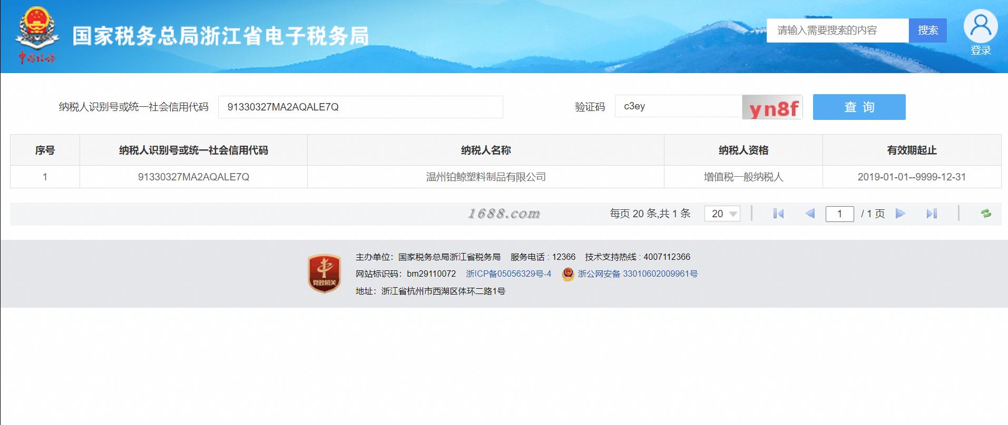Click 技术支持热线 : 4007112366 text
Viewport: 1008px width, 425px height.
[x=638, y=257]
